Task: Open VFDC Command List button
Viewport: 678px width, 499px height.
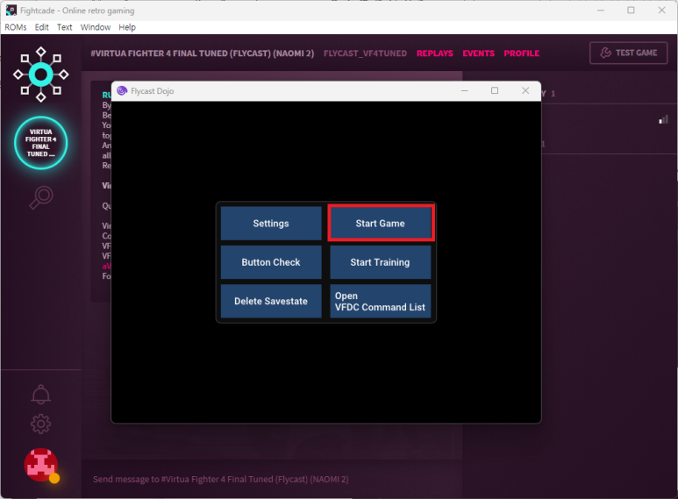Action: [381, 301]
